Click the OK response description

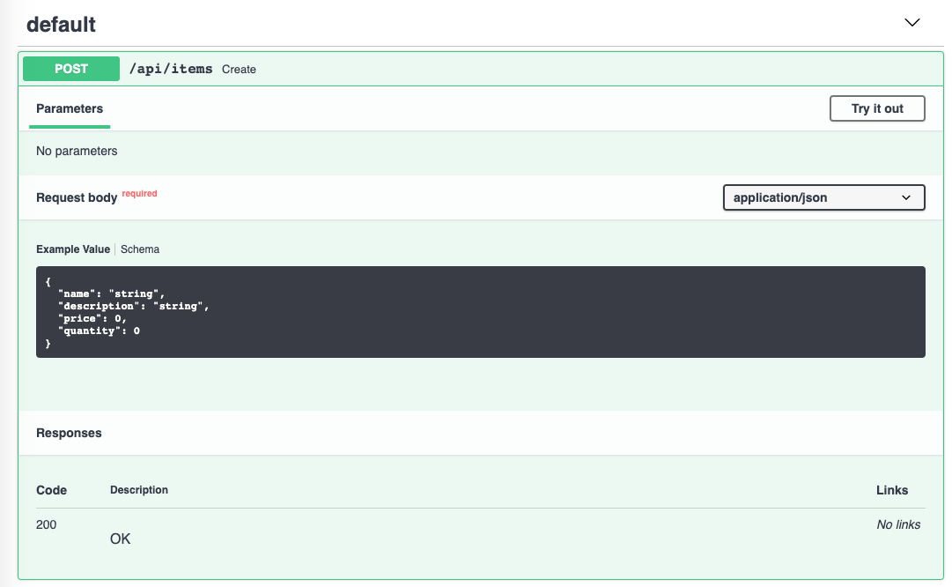120,539
